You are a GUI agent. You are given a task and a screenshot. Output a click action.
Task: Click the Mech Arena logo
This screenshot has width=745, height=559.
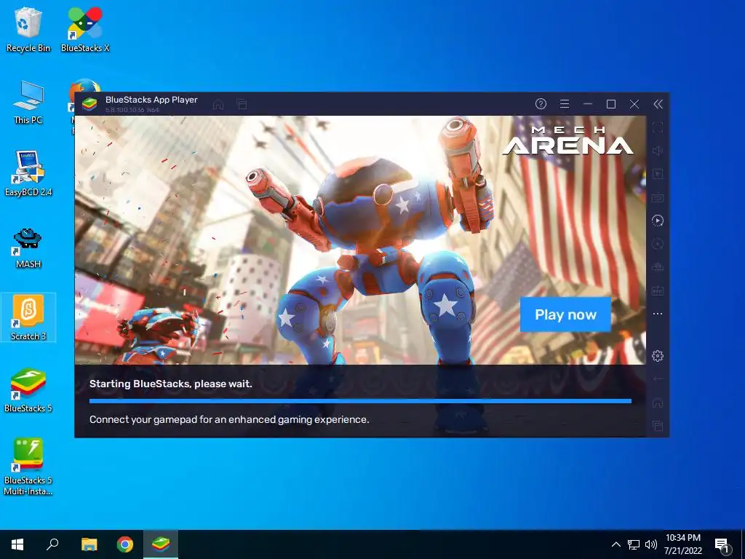coord(568,140)
